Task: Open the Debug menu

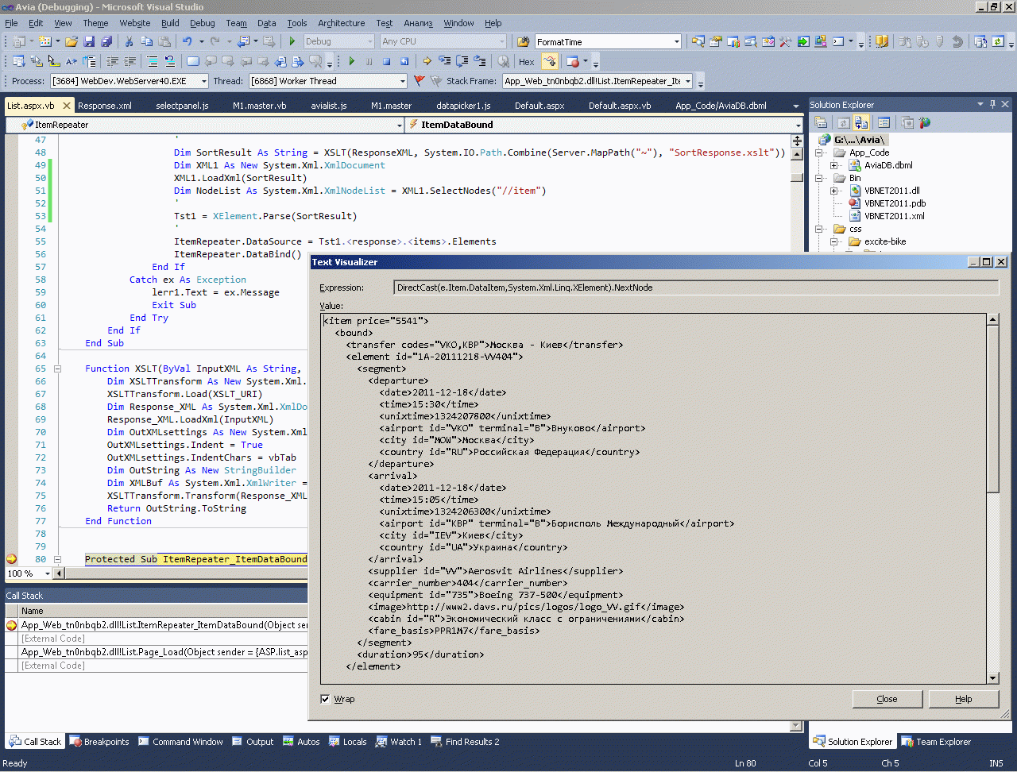Action: [203, 23]
